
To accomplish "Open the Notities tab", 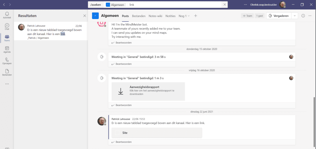I will click(170, 16).
